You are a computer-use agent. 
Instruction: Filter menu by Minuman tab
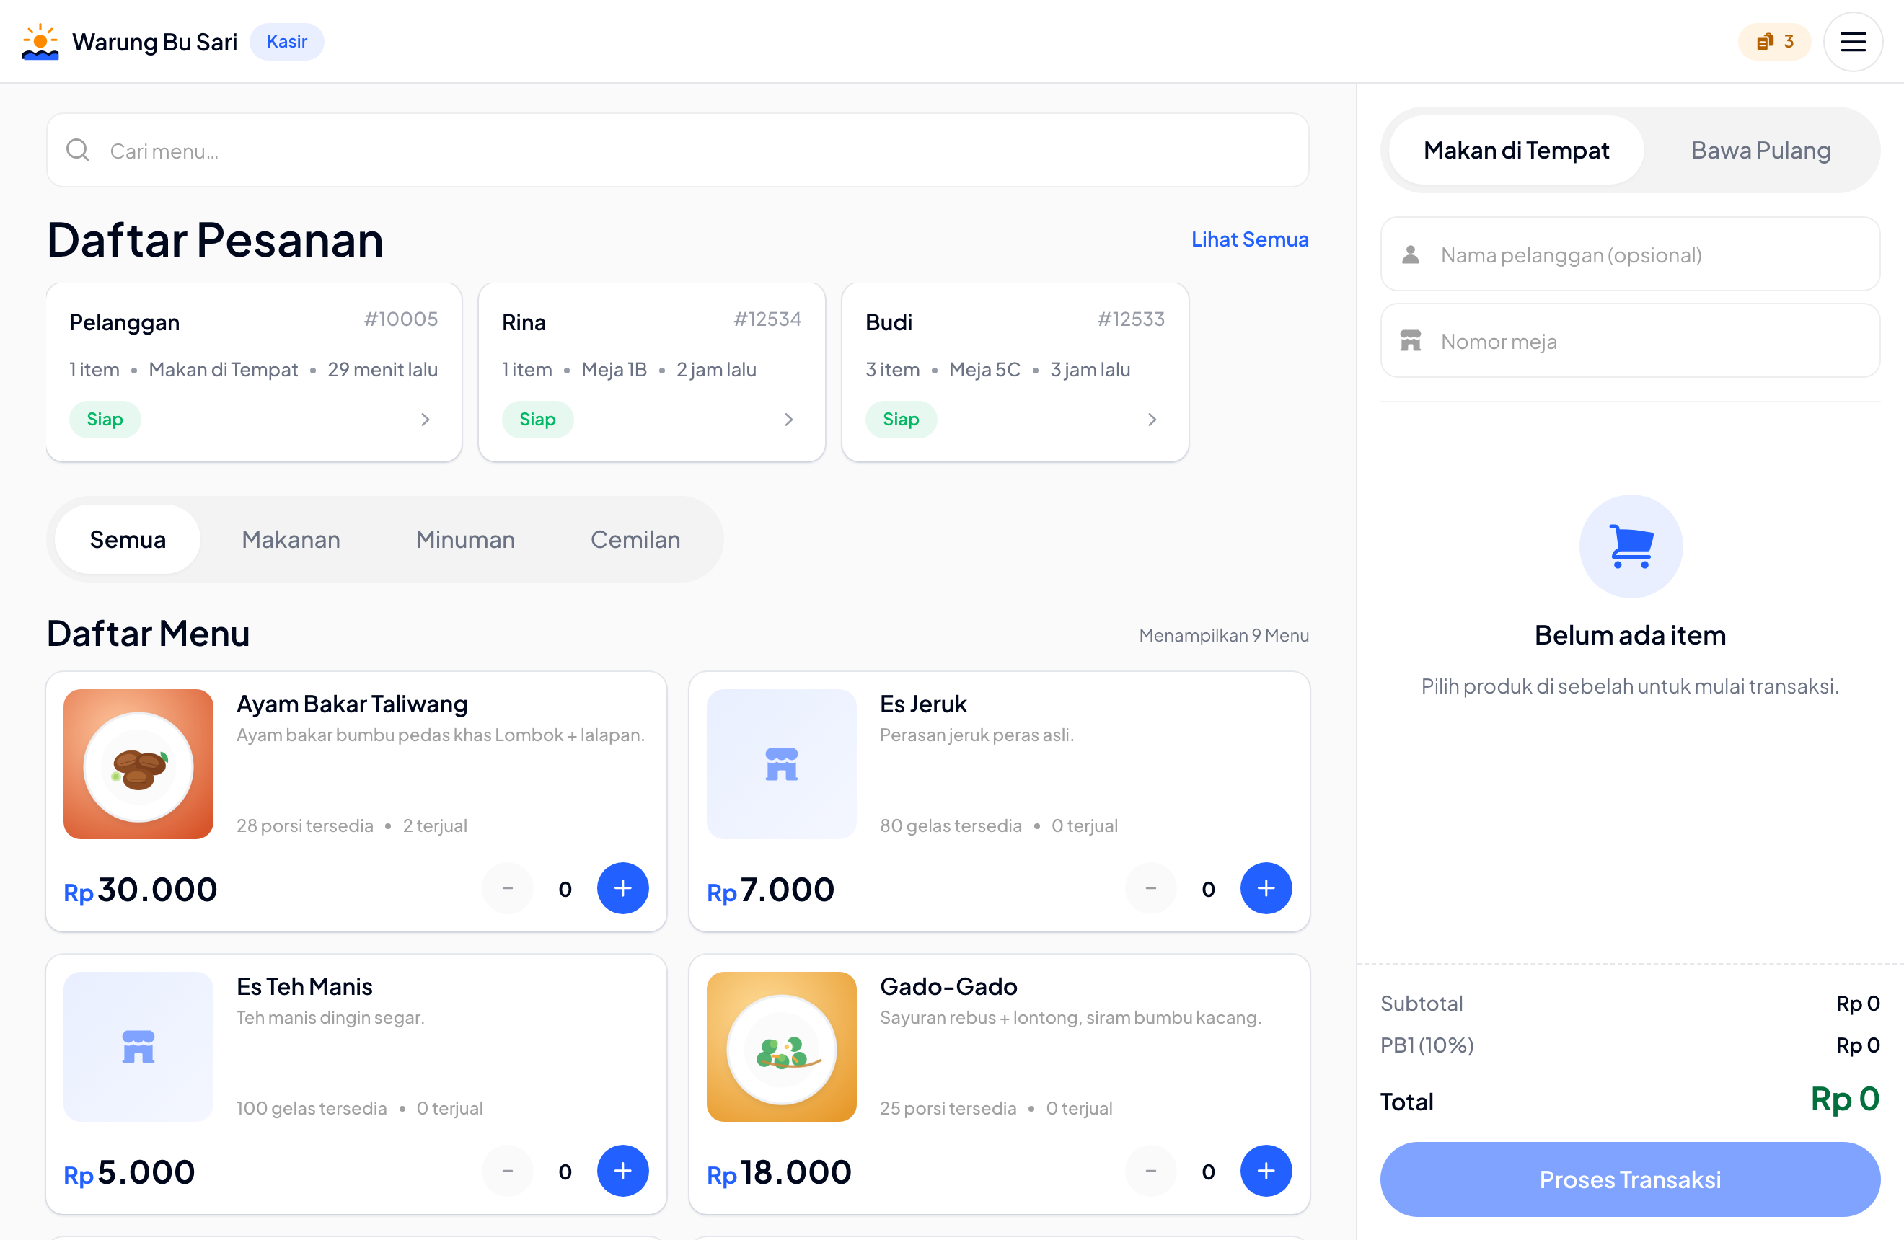click(466, 540)
